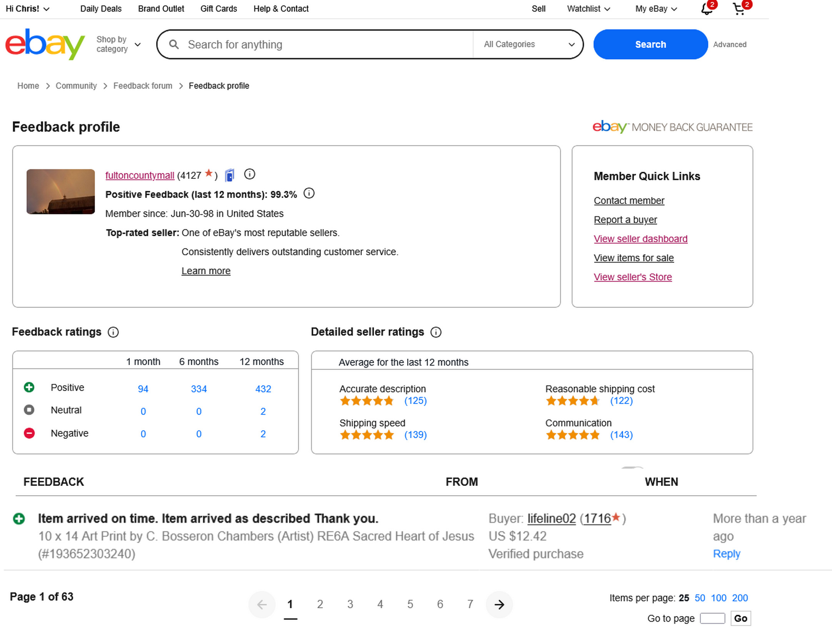832x632 pixels.
Task: Open the View seller dashboard link
Action: click(640, 239)
